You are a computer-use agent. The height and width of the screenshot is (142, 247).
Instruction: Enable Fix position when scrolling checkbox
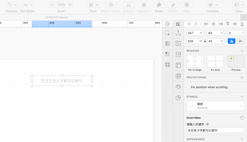point(188,87)
